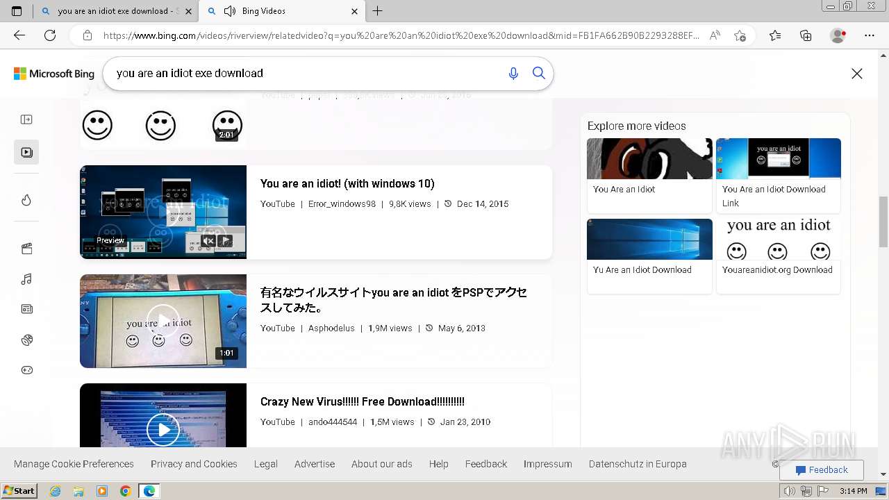Image resolution: width=889 pixels, height=500 pixels.
Task: Click Asphodelus channel name
Action: pos(331,328)
